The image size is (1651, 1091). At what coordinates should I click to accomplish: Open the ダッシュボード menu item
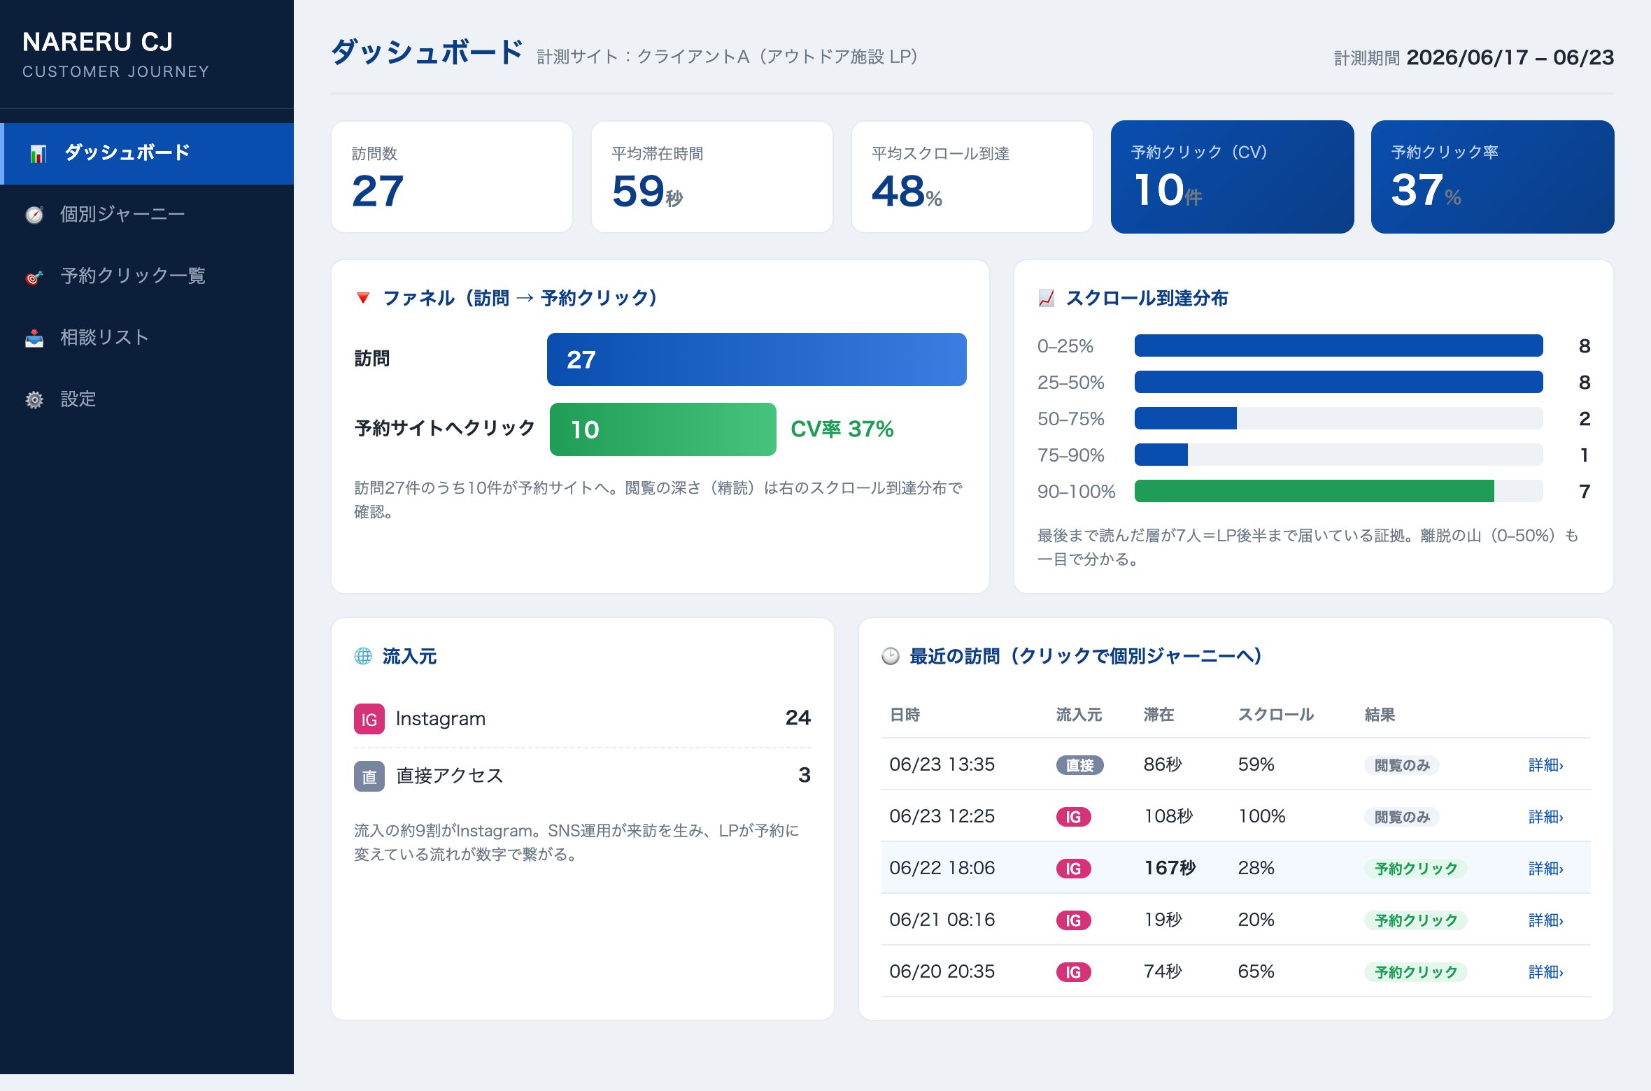click(147, 154)
